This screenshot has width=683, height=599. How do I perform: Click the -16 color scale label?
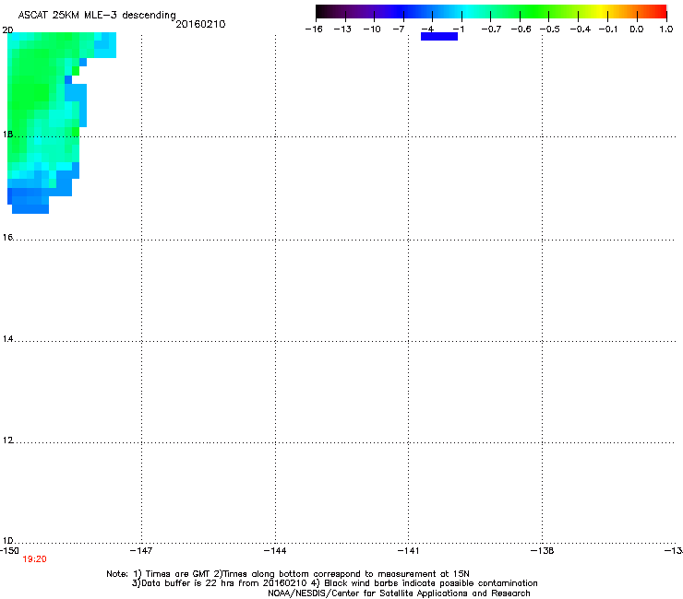314,29
